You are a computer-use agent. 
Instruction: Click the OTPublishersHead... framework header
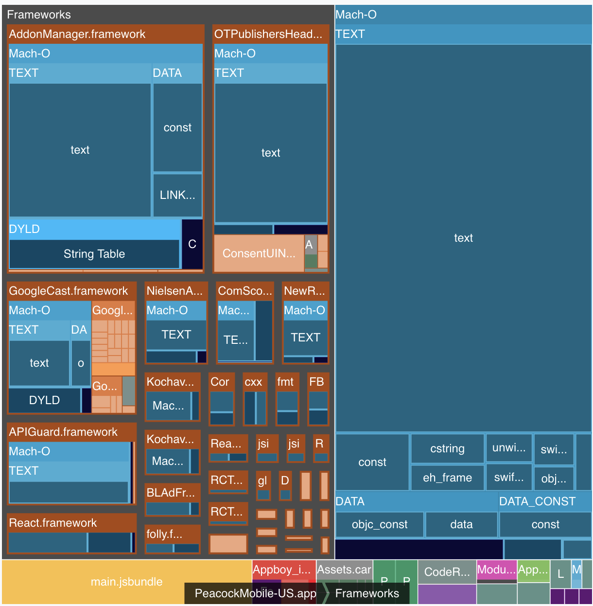[268, 34]
